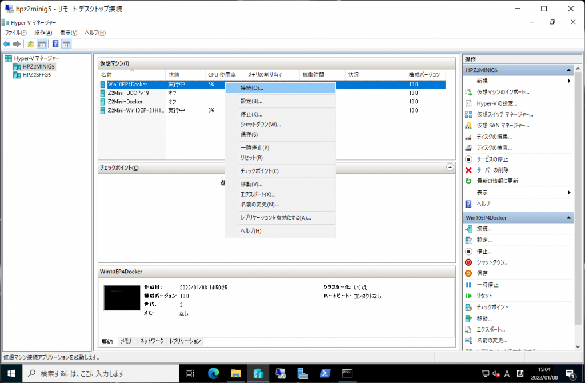
Task: Switch to the メモリ tab
Action: point(126,341)
